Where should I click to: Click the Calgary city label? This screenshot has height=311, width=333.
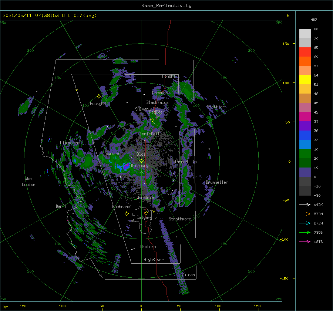click(144, 217)
